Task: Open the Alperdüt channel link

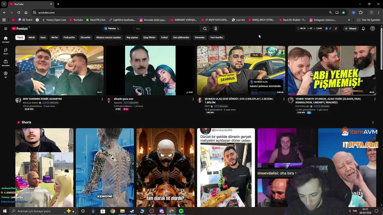Action: pos(118,103)
